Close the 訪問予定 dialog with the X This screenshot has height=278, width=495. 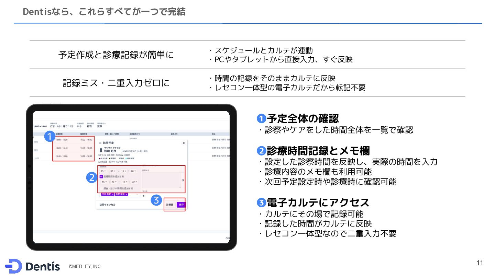tap(184, 143)
